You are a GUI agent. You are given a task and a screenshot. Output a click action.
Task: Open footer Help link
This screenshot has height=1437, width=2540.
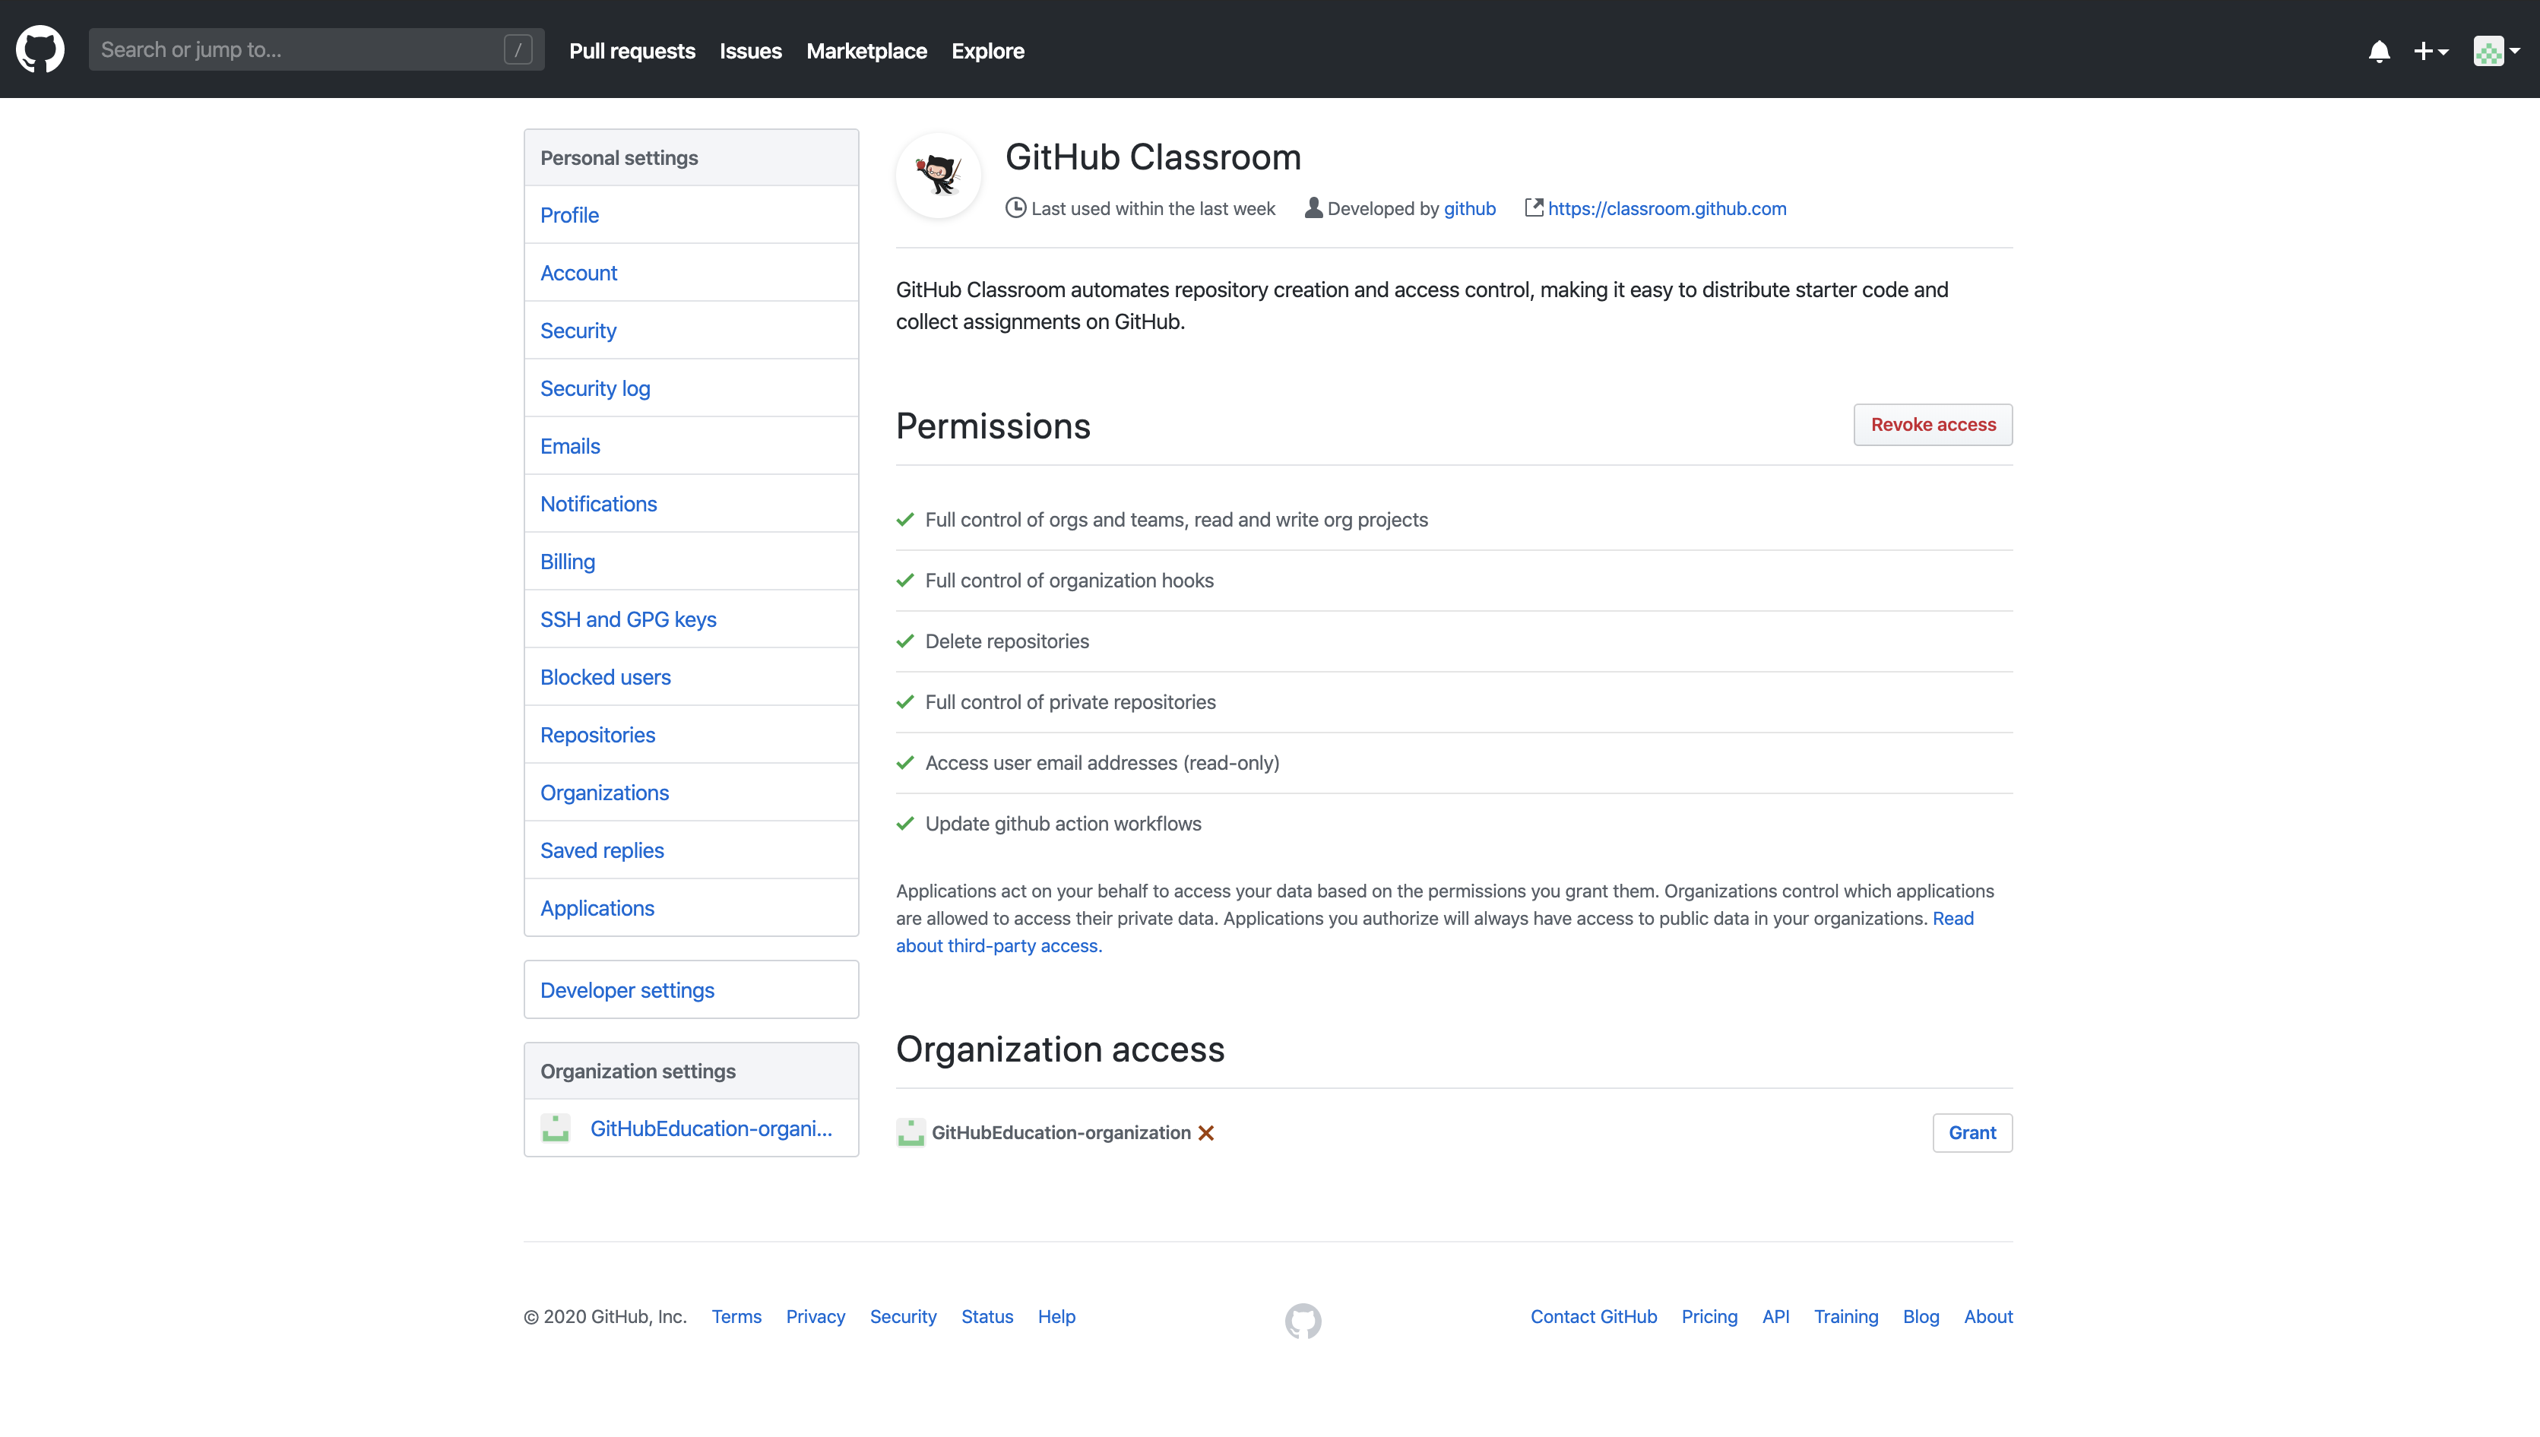1056,1317
